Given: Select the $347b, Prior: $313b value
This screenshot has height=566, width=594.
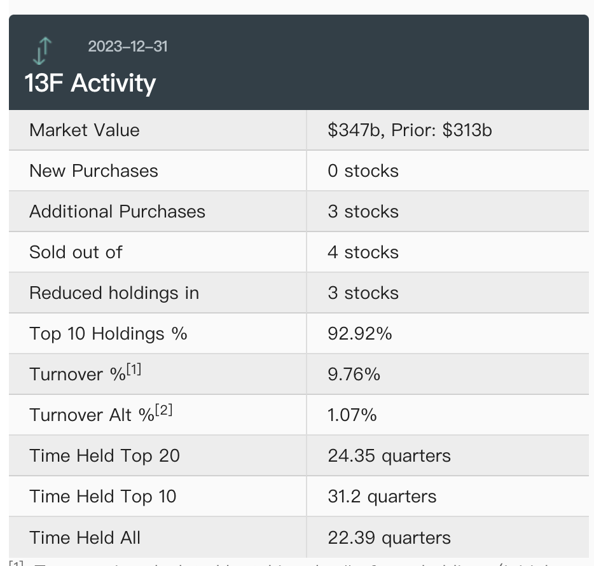Looking at the screenshot, I should coord(410,130).
